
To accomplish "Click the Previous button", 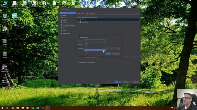I will [x=109, y=82].
